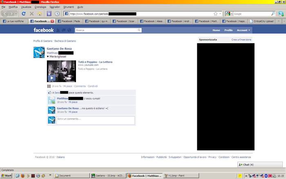Click the facebook logo in header
Viewport: 286px width, 179px height.
pos(44,30)
